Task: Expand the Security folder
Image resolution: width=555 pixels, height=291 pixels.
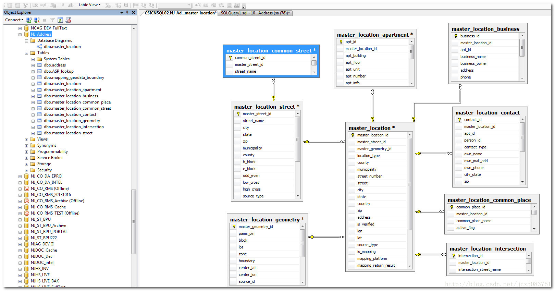Action: pyautogui.click(x=26, y=170)
